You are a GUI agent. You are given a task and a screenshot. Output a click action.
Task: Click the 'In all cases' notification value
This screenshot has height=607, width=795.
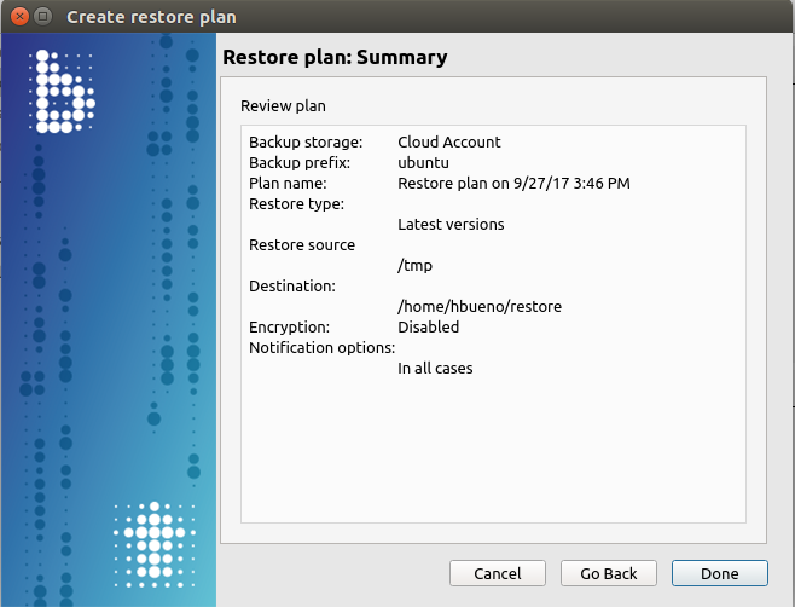click(435, 368)
